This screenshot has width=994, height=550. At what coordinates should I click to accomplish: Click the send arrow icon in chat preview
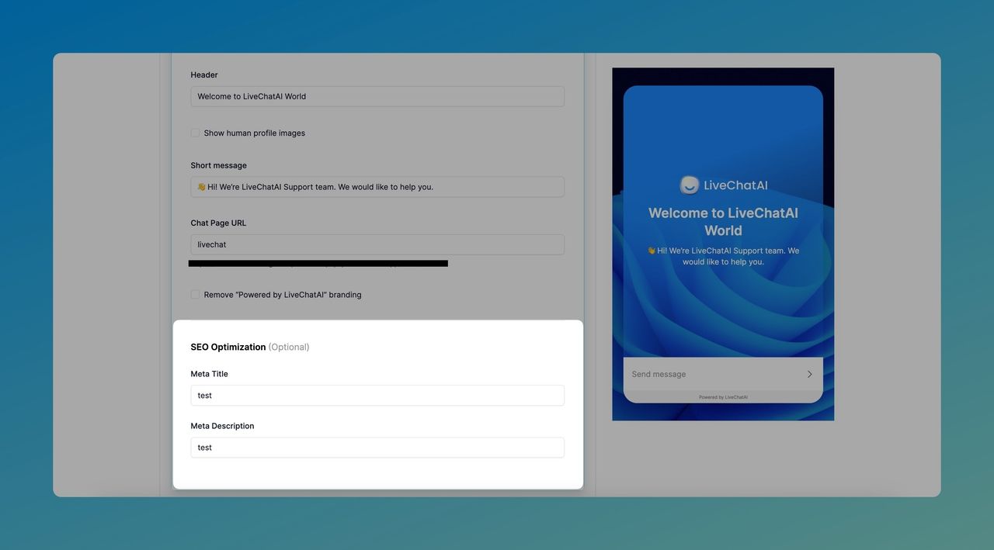[x=809, y=374]
